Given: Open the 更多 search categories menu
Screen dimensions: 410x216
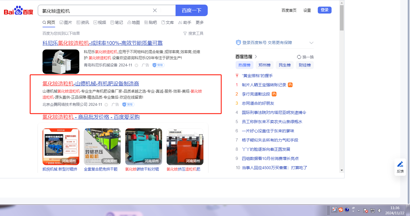Looking at the screenshot, I should [x=200, y=22].
